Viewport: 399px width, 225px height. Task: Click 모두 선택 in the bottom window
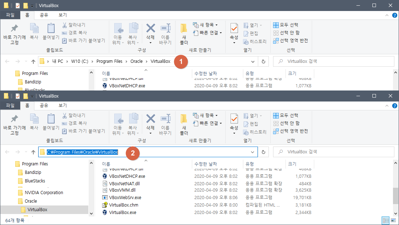click(x=286, y=116)
